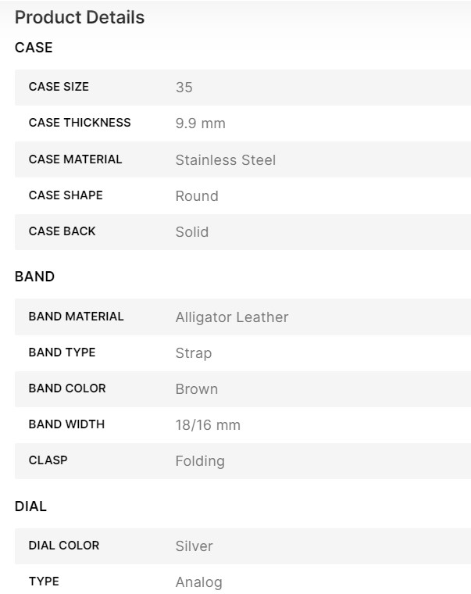Select the Stainless Steel case material value

pyautogui.click(x=225, y=160)
